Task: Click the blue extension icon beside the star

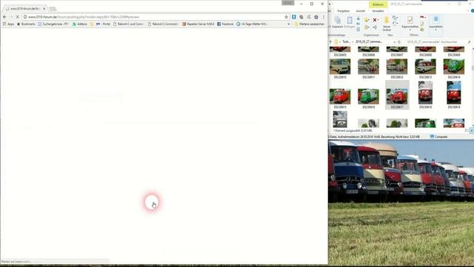Action: 294,17
